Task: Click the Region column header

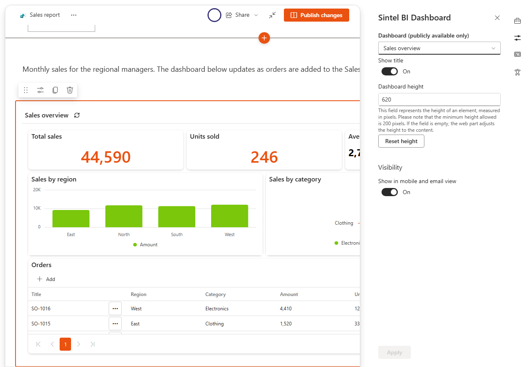Action: click(138, 294)
